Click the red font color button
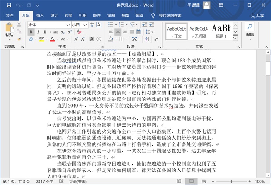 [52, 39]
